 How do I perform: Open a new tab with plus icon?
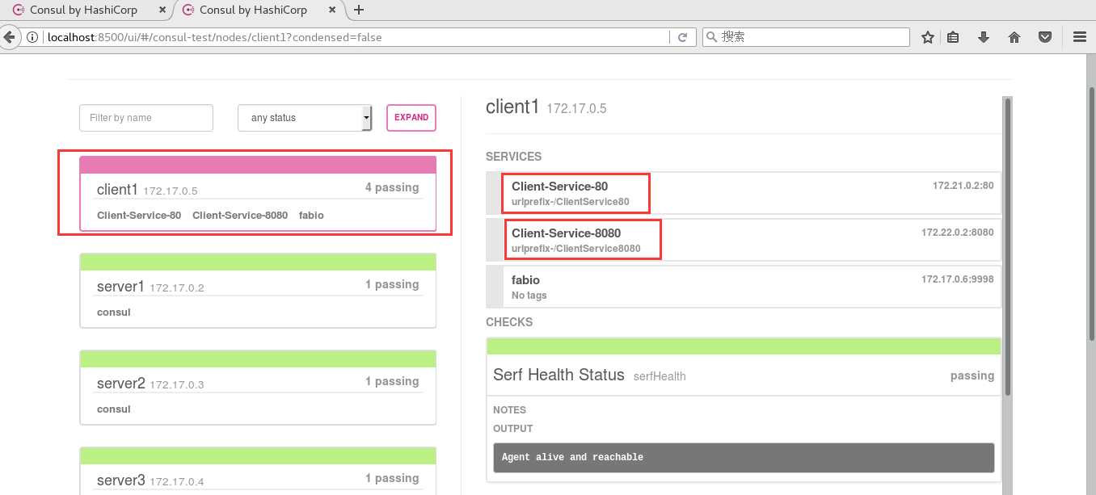tap(359, 10)
